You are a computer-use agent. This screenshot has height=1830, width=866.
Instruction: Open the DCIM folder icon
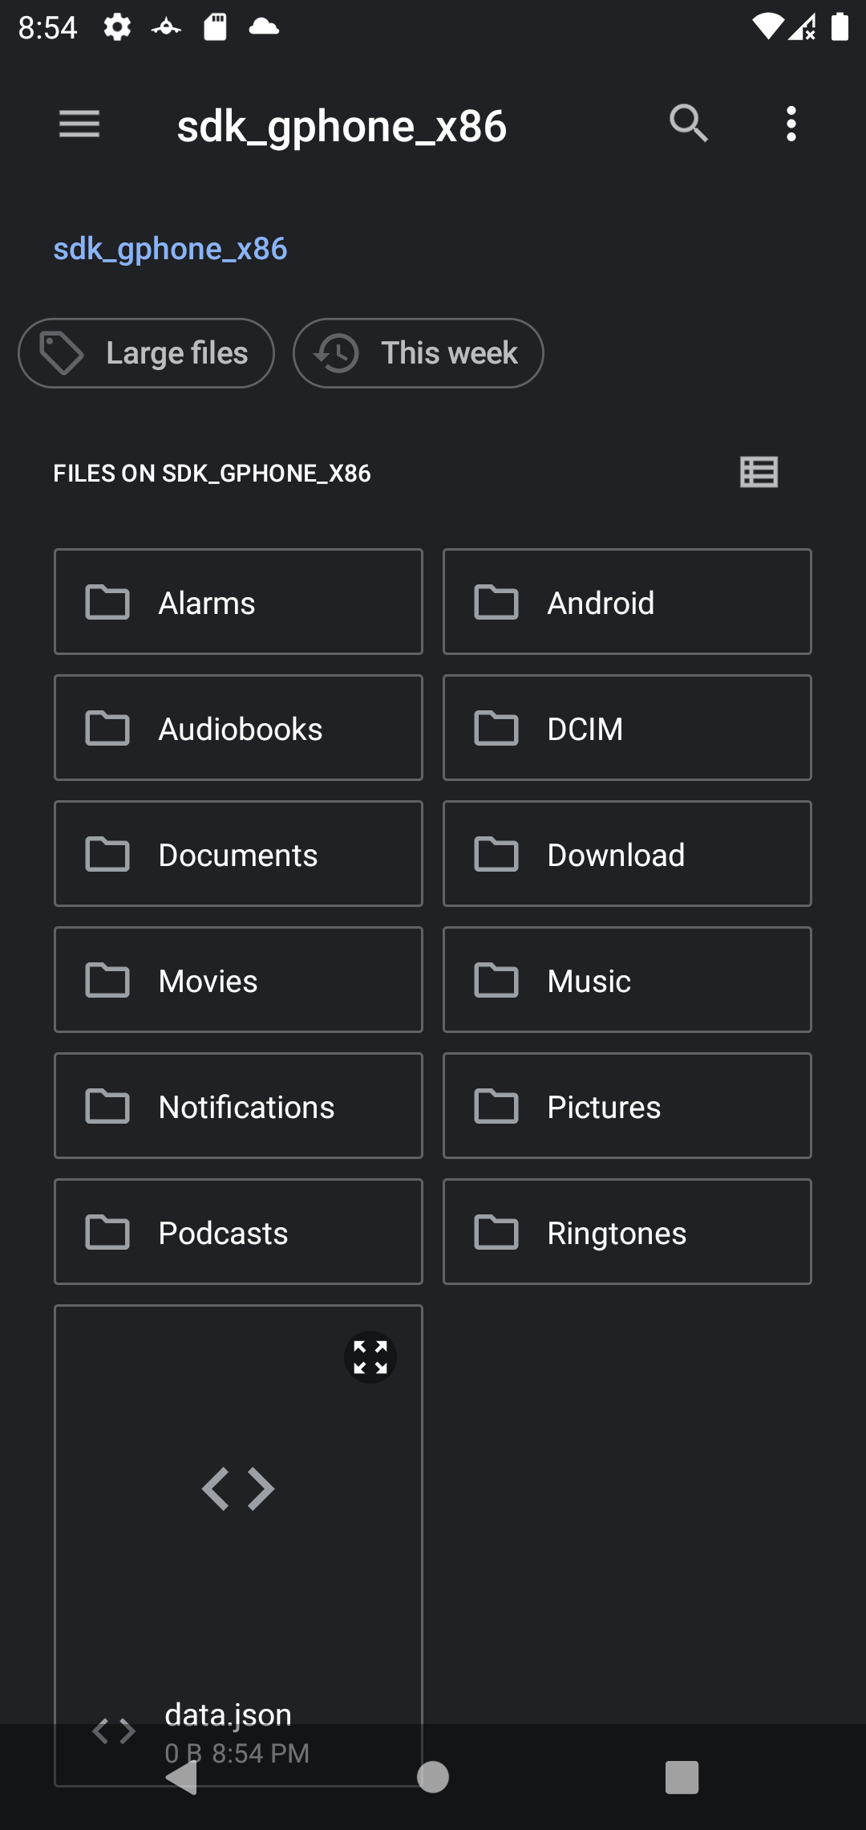[x=496, y=728]
